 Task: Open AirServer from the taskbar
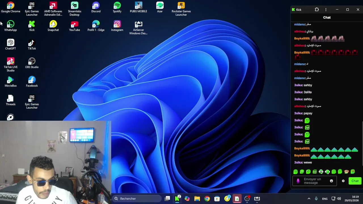(257, 199)
